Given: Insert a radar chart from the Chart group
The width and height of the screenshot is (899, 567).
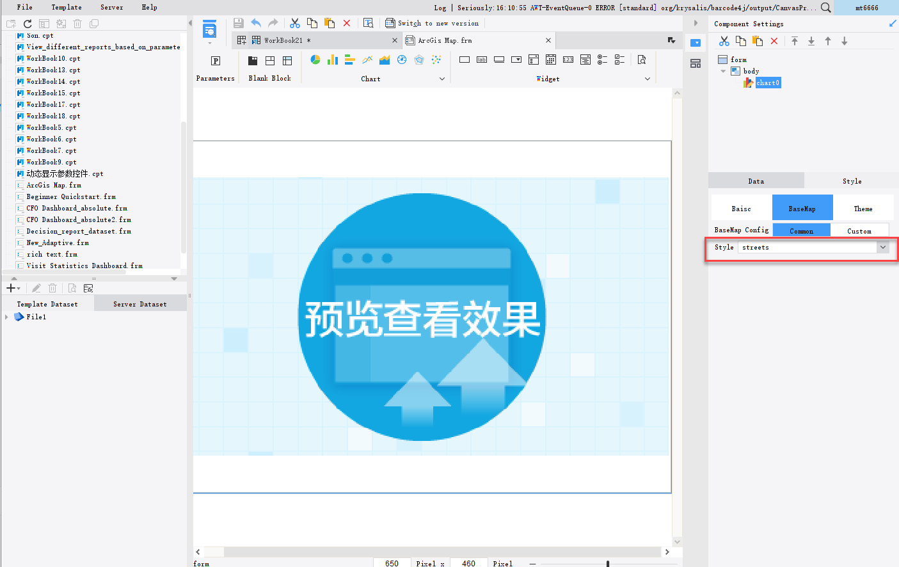Looking at the screenshot, I should coord(418,60).
